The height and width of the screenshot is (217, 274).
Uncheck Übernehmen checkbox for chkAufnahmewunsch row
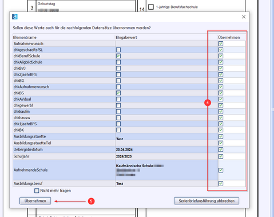click(221, 87)
